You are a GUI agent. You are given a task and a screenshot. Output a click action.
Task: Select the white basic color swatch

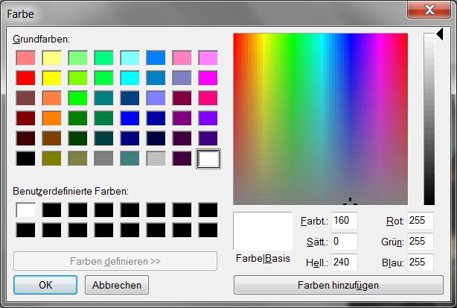208,159
